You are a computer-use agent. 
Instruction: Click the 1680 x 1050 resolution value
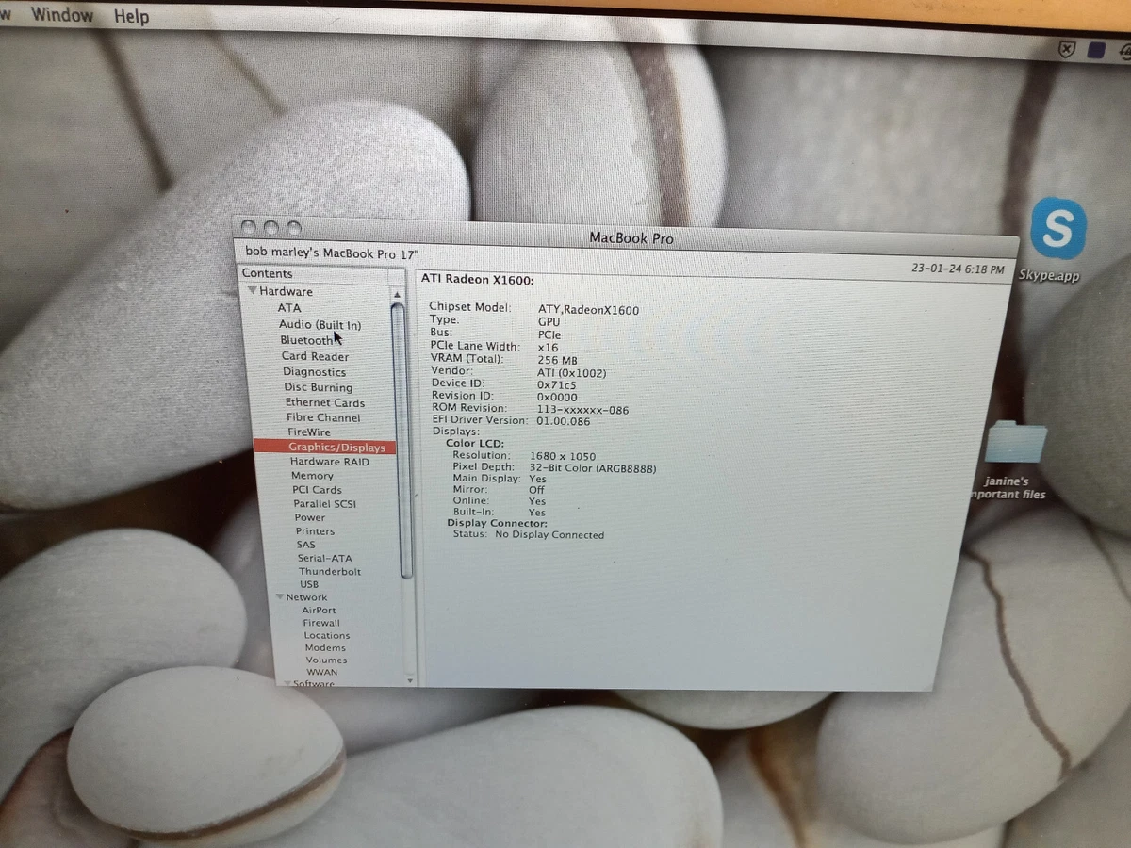tap(563, 456)
